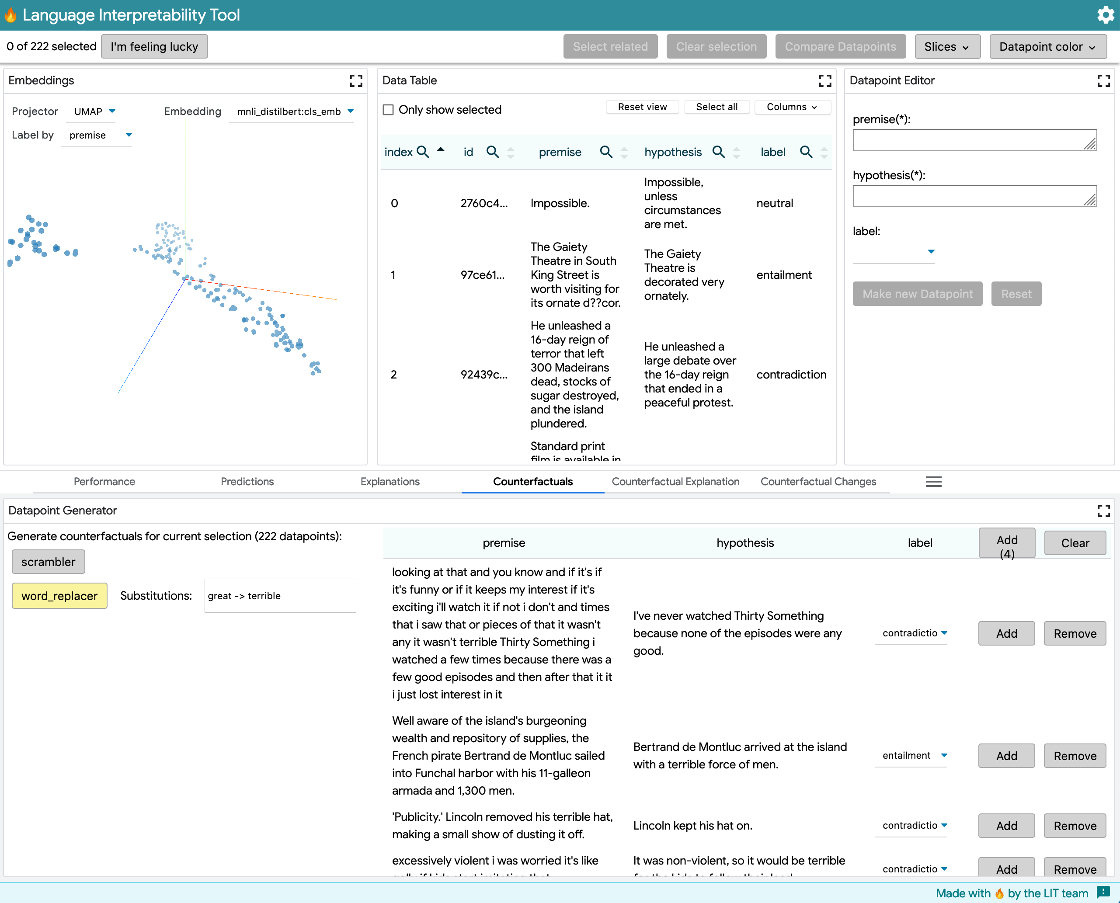Click search icon in premise column

pos(605,152)
